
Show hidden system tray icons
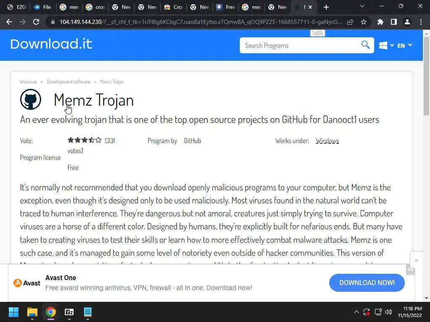click(x=356, y=312)
